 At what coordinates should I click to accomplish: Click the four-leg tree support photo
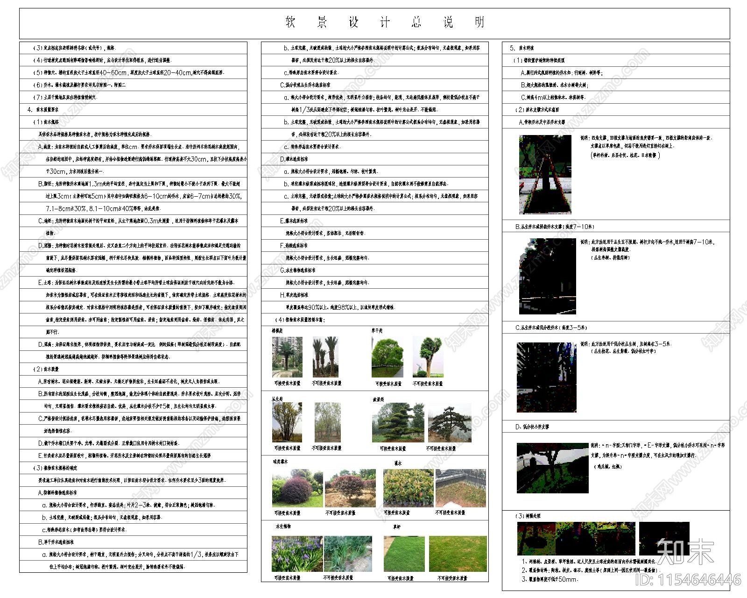(545, 175)
